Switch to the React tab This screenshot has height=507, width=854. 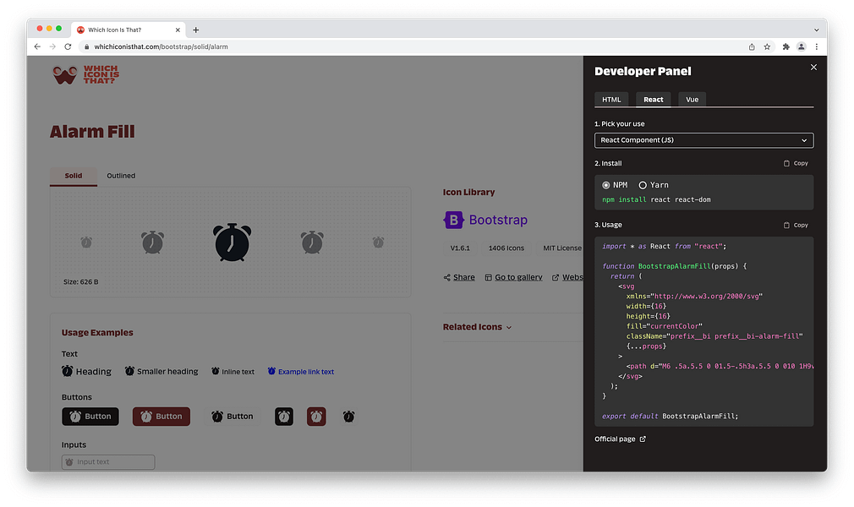click(653, 99)
